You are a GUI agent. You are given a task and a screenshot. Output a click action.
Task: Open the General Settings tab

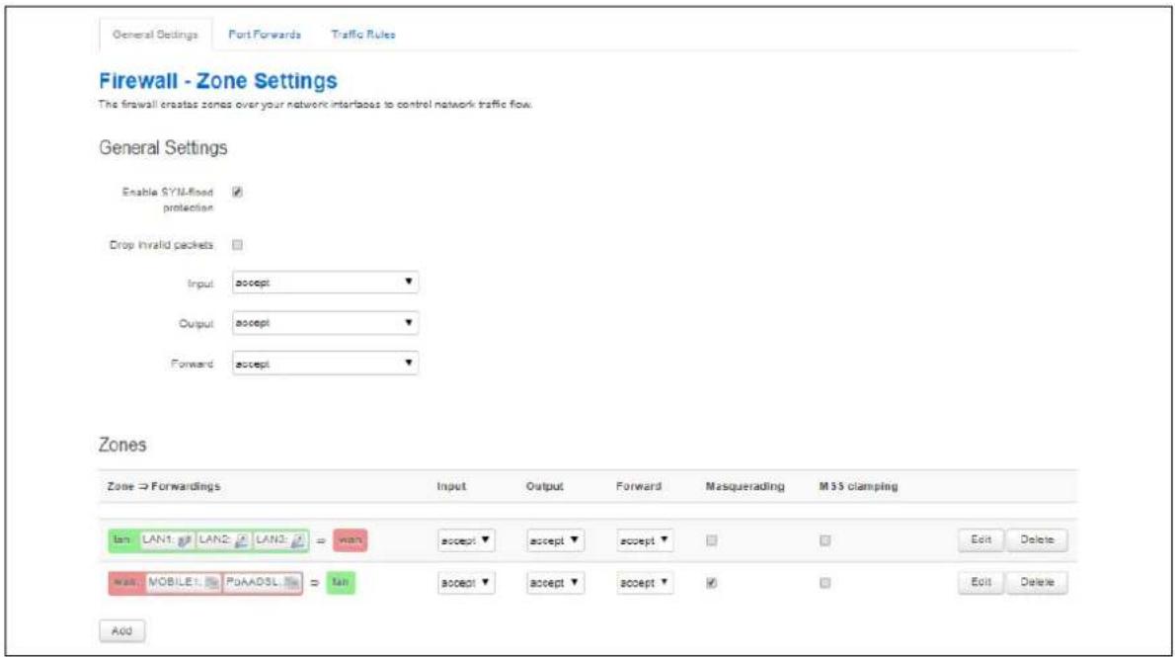click(155, 35)
